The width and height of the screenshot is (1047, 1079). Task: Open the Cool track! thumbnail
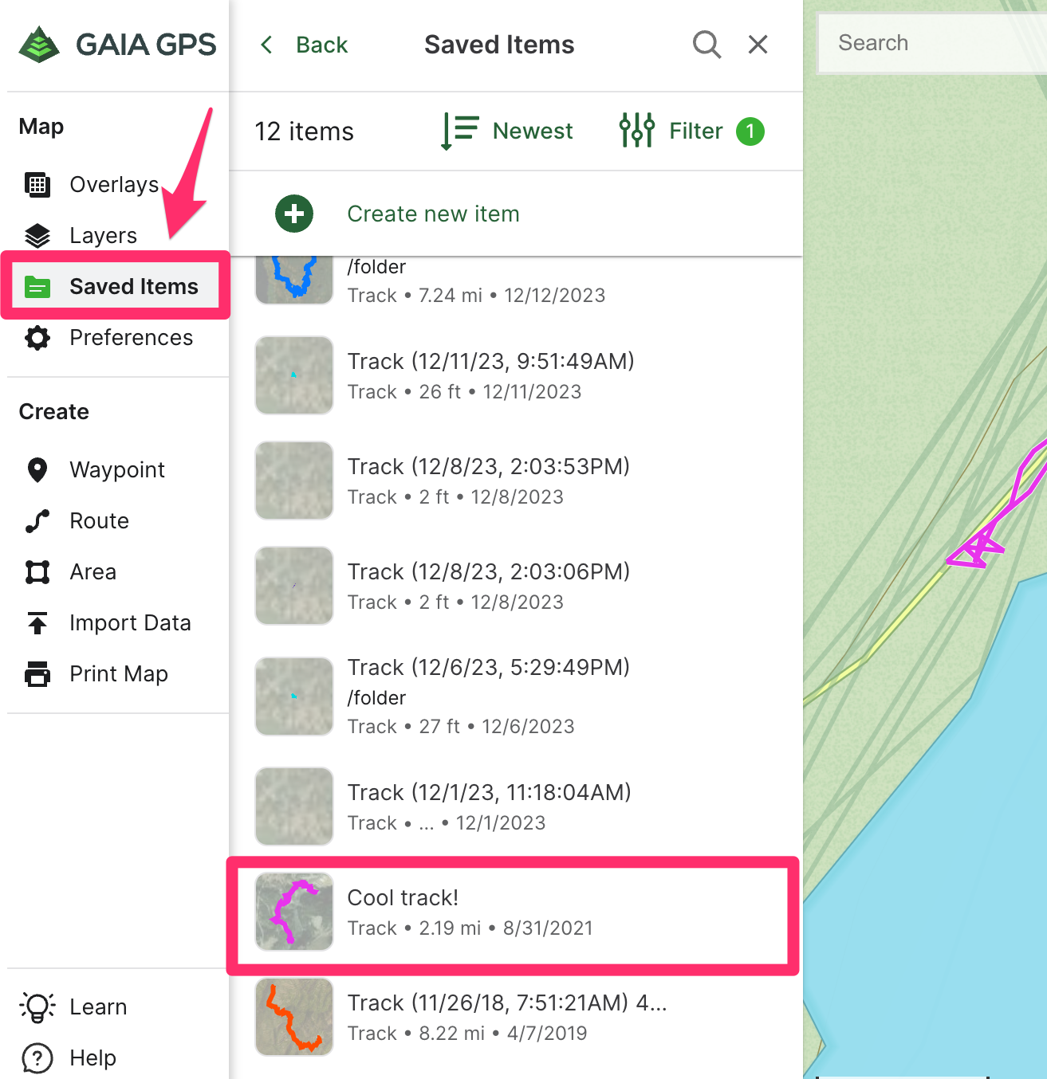294,912
